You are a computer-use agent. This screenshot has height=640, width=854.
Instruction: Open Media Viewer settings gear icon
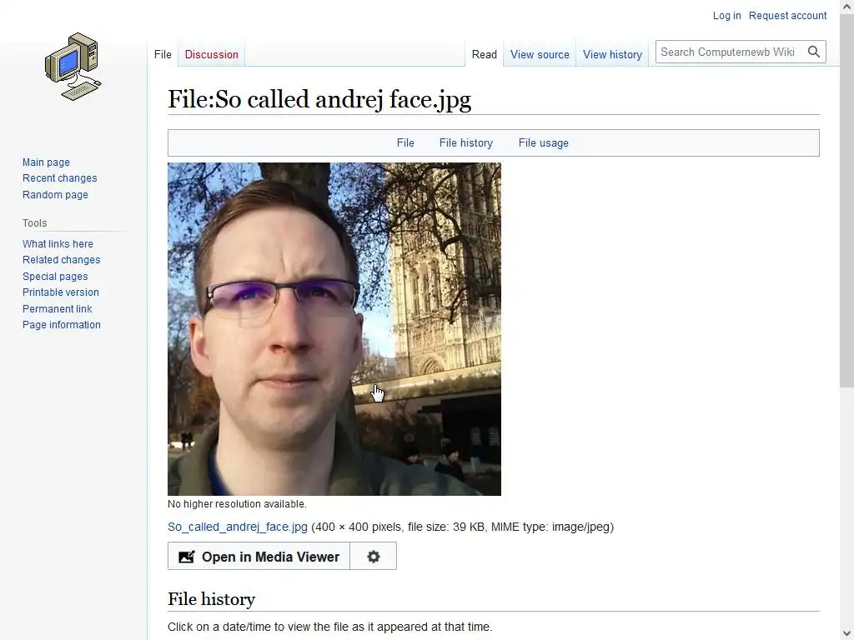click(x=373, y=556)
